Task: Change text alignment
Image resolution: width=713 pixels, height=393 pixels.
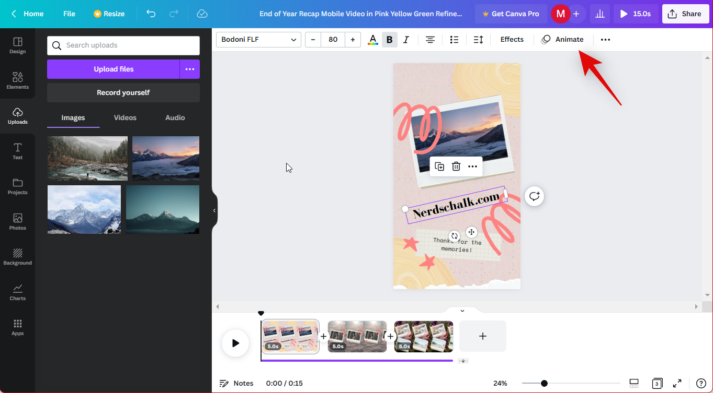Action: [x=430, y=40]
